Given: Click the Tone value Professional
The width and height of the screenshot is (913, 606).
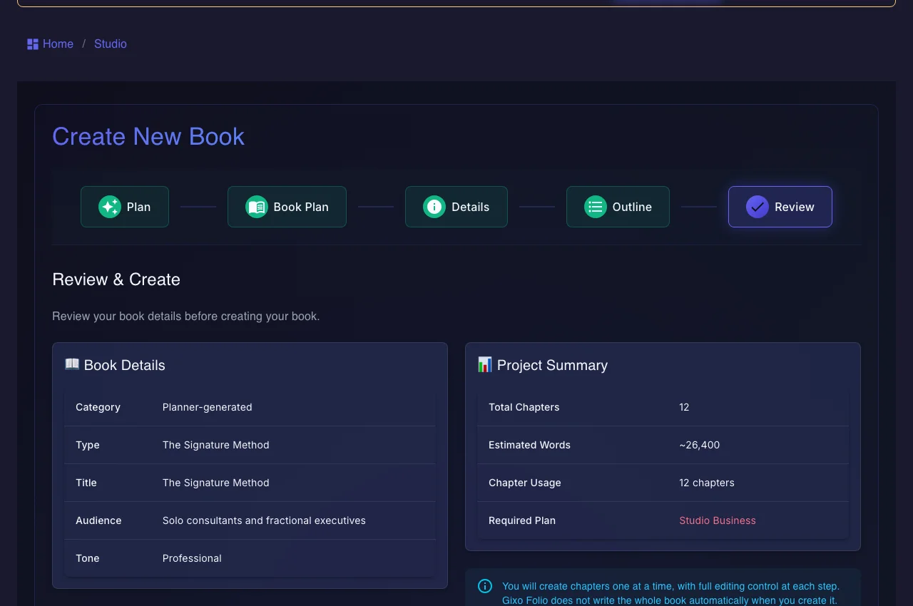Looking at the screenshot, I should (192, 558).
